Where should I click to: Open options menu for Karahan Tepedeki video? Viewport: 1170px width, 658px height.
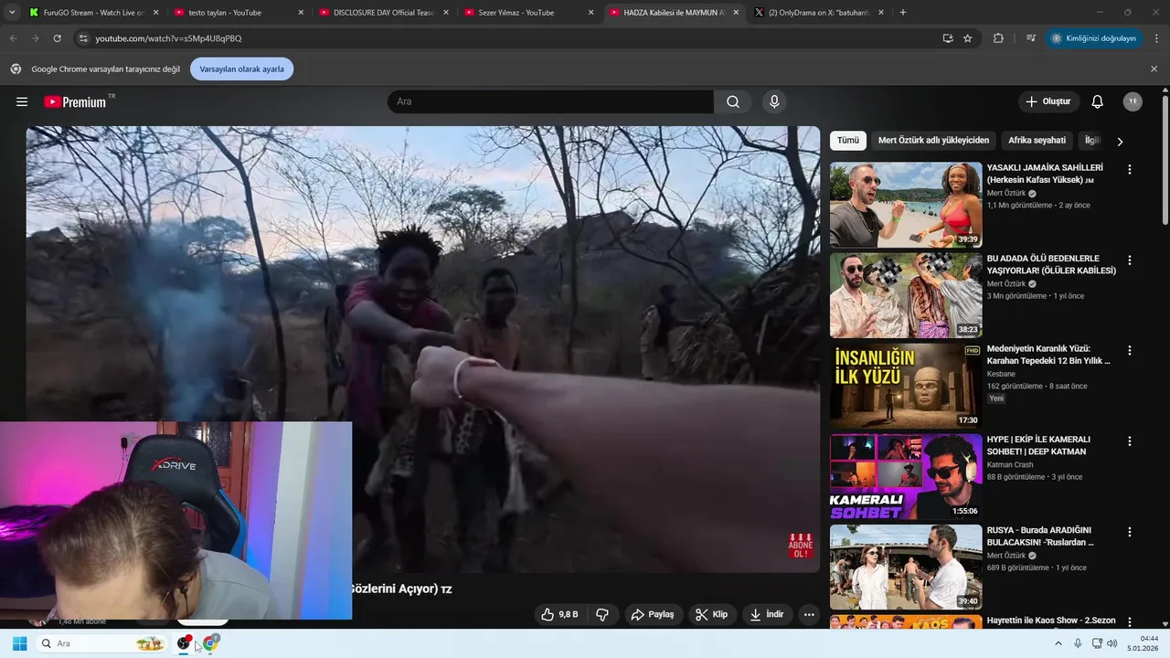1130,350
